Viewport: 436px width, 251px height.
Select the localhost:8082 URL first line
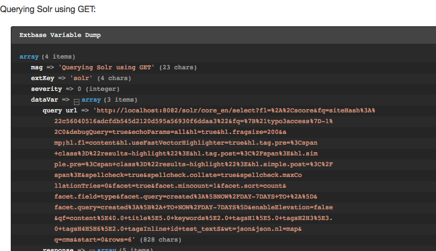234,110
